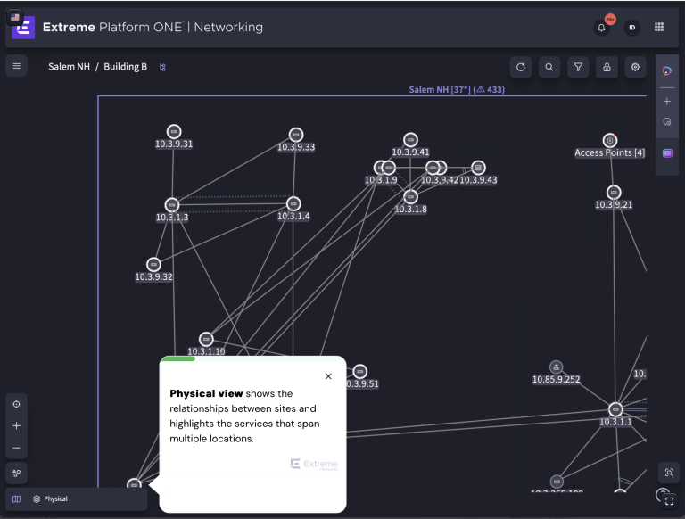Zoom out of the topology map
The width and height of the screenshot is (685, 519).
click(17, 448)
